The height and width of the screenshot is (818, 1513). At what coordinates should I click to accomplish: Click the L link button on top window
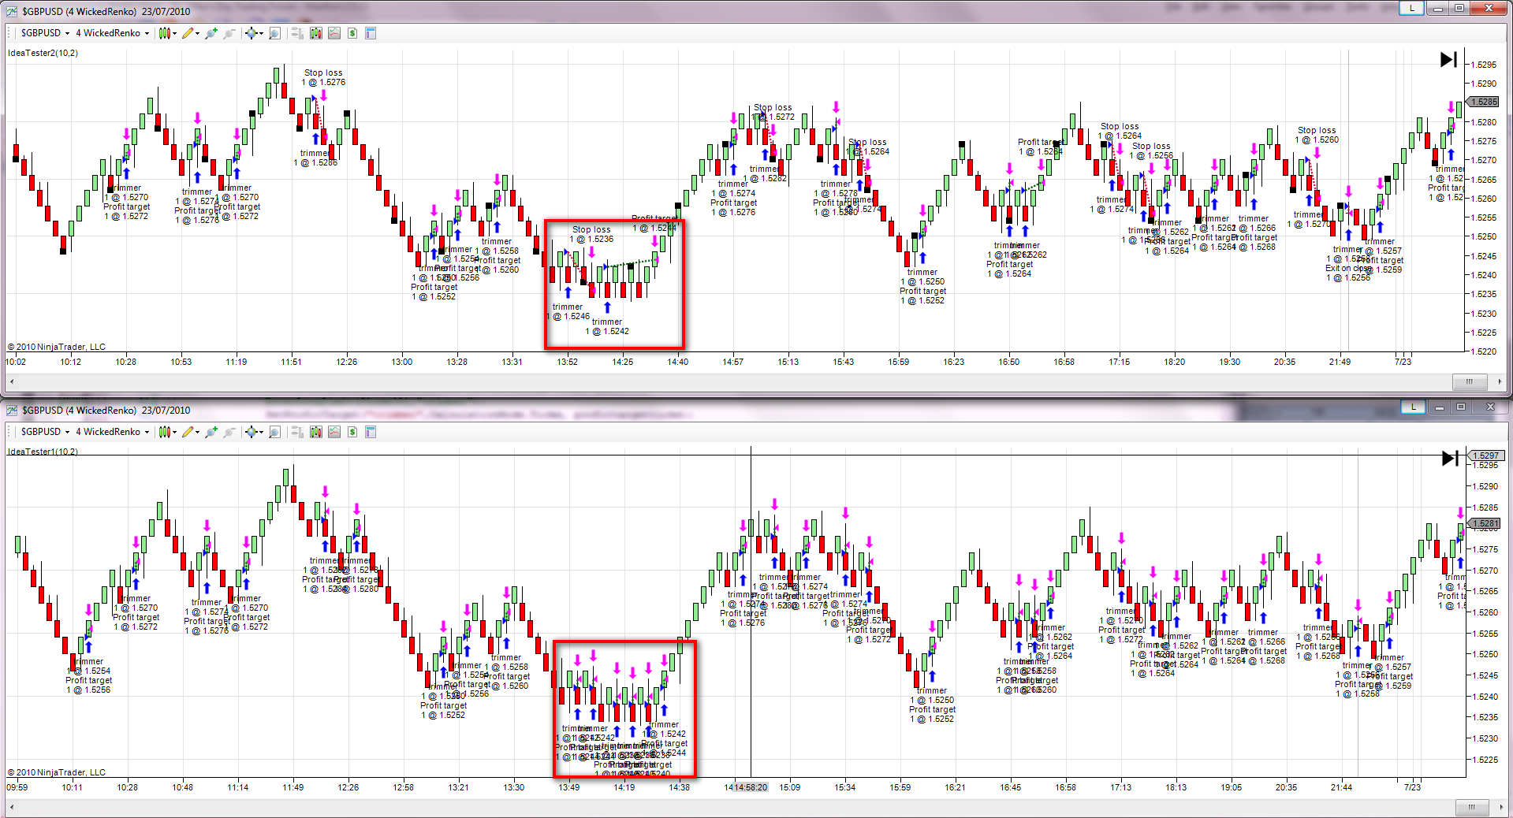(1412, 8)
